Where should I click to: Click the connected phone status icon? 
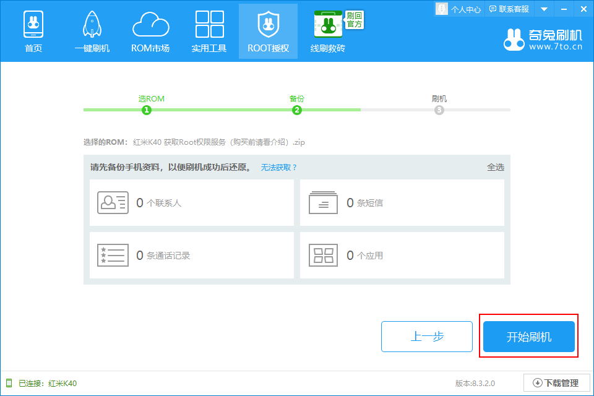pyautogui.click(x=9, y=383)
